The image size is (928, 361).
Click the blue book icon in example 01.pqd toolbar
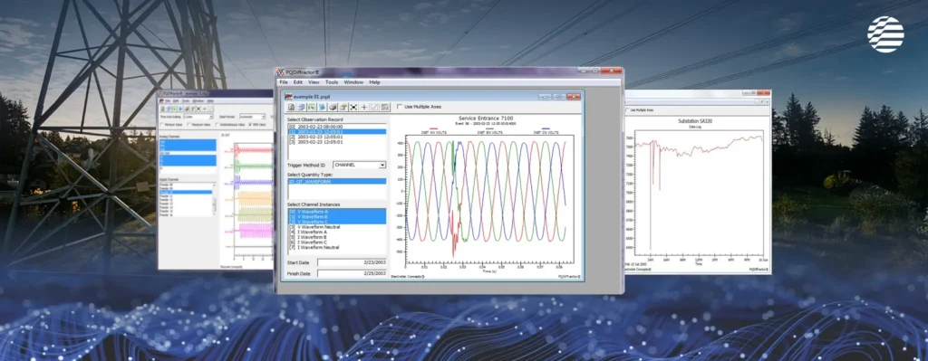pyautogui.click(x=323, y=107)
